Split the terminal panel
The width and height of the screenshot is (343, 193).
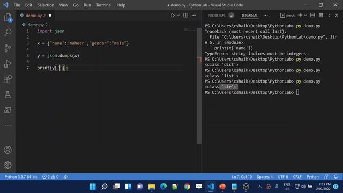tap(312, 15)
